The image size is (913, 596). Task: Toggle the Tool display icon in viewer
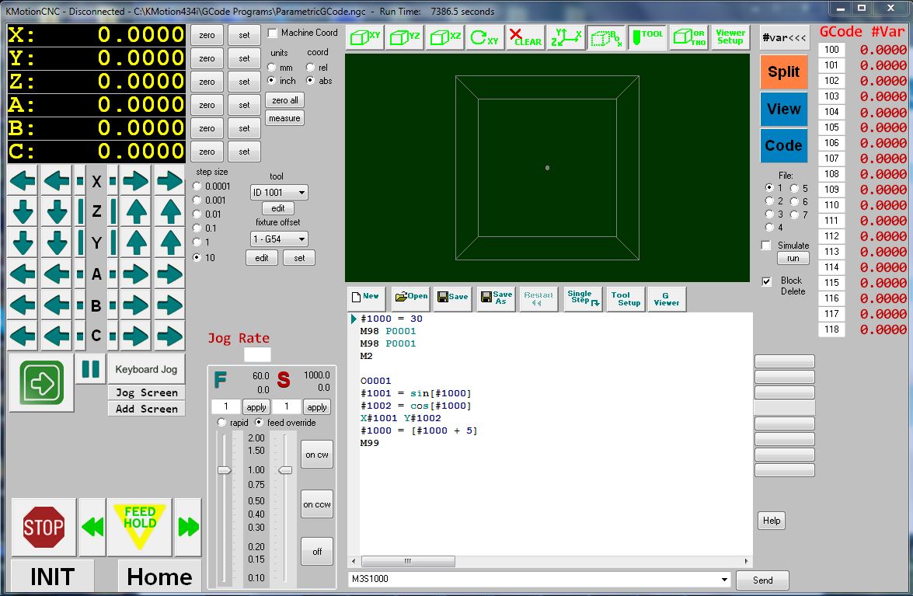tap(647, 37)
